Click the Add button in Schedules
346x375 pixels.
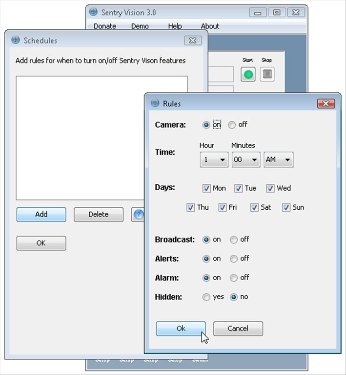41,214
